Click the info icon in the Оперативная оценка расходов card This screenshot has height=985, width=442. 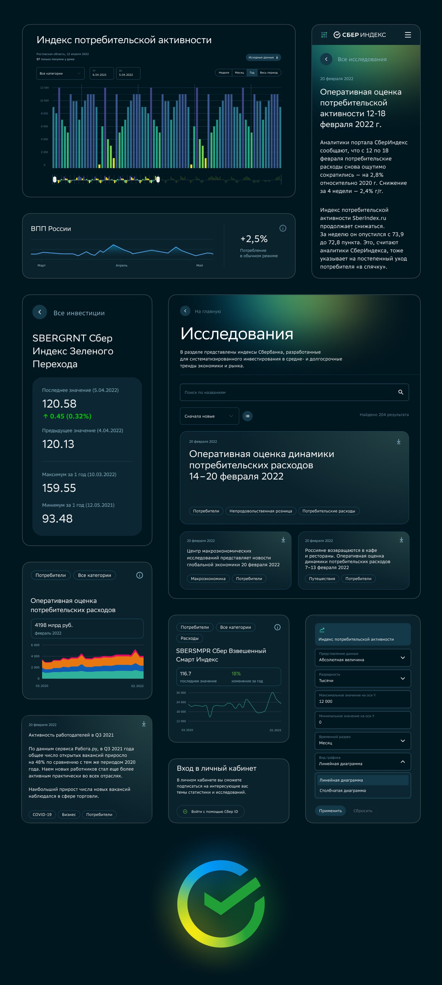140,575
